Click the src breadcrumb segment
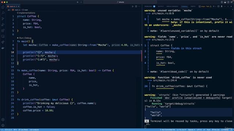This screenshot has width=234, height=131. [9, 10]
